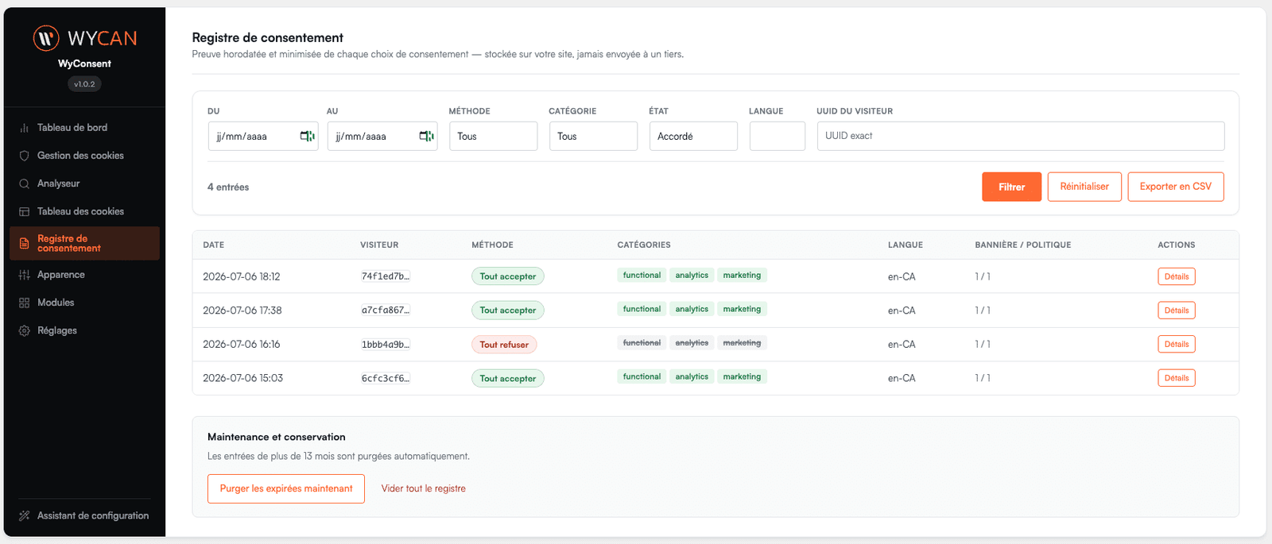Click the Tableau de bord chart icon
Viewport: 1272px width, 544px height.
(24, 128)
